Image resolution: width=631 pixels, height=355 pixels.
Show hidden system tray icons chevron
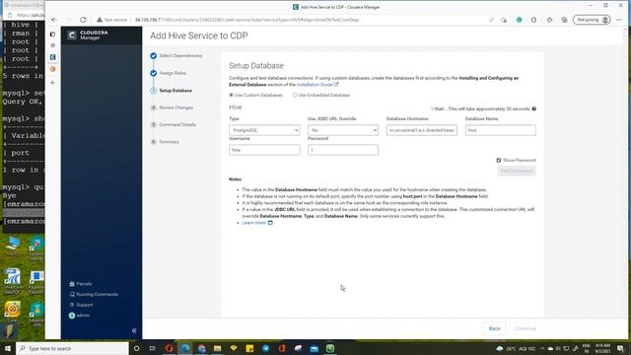[x=542, y=348]
